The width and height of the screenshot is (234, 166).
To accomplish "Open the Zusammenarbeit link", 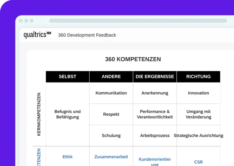I will [x=111, y=157].
